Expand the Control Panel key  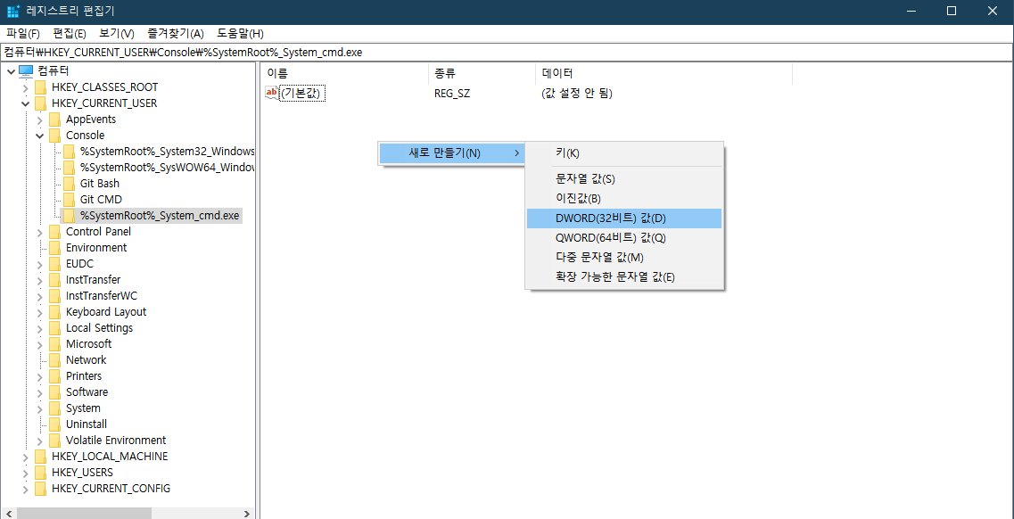click(39, 231)
